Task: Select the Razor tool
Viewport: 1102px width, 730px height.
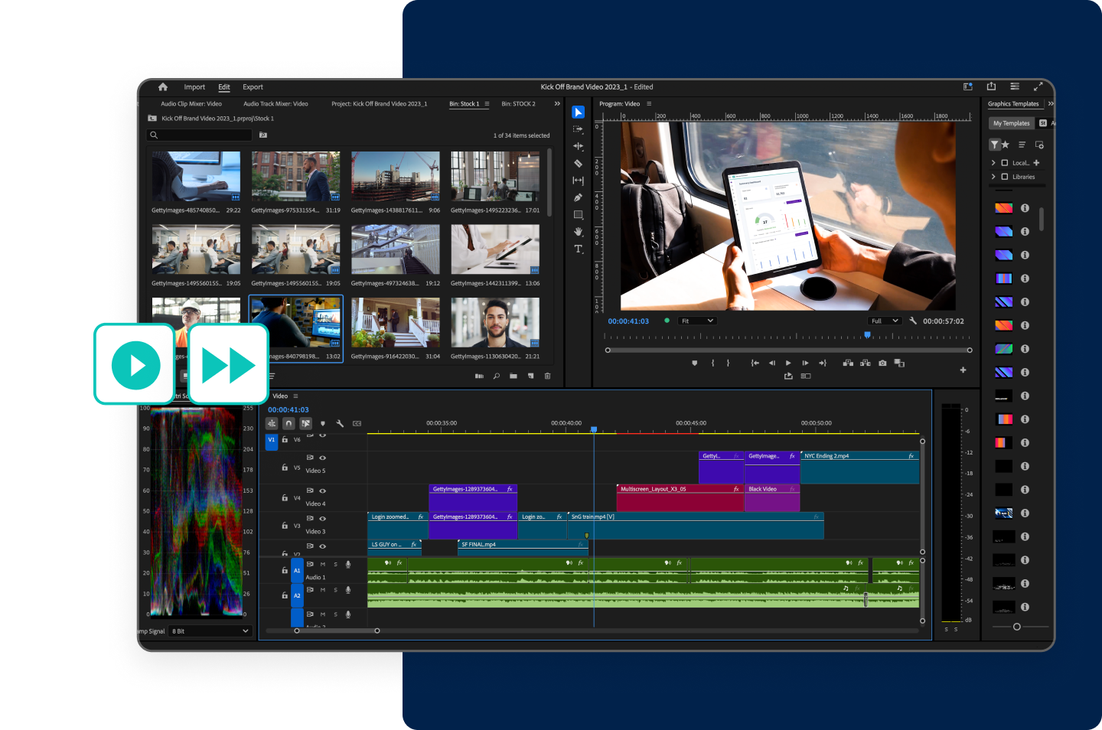Action: coord(578,162)
